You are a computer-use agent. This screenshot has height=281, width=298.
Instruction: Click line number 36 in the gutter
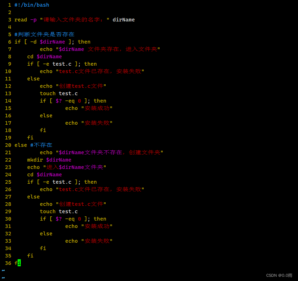click(8, 263)
